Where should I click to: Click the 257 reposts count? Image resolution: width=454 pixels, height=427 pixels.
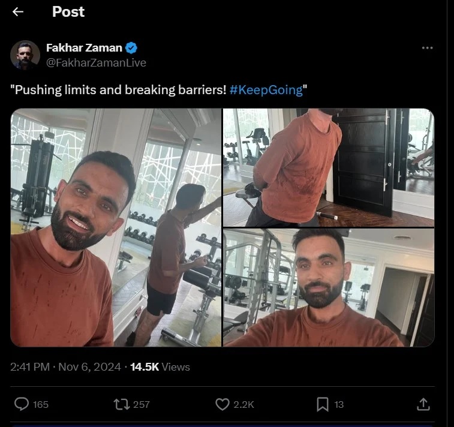point(141,404)
